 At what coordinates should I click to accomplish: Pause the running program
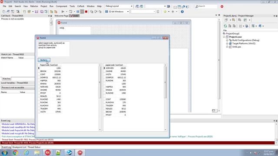point(78,12)
